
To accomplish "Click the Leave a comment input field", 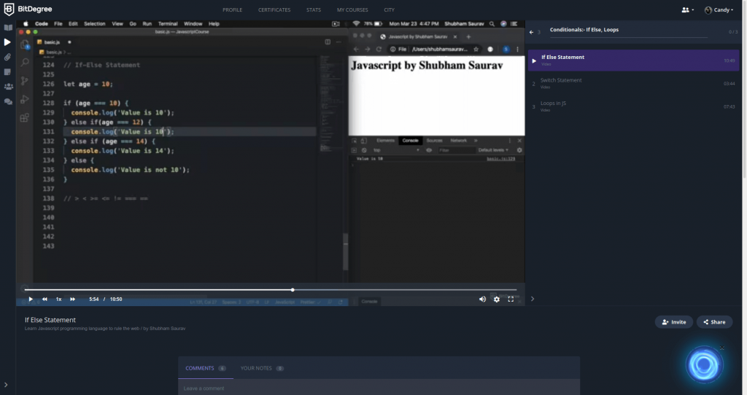I will coord(379,388).
